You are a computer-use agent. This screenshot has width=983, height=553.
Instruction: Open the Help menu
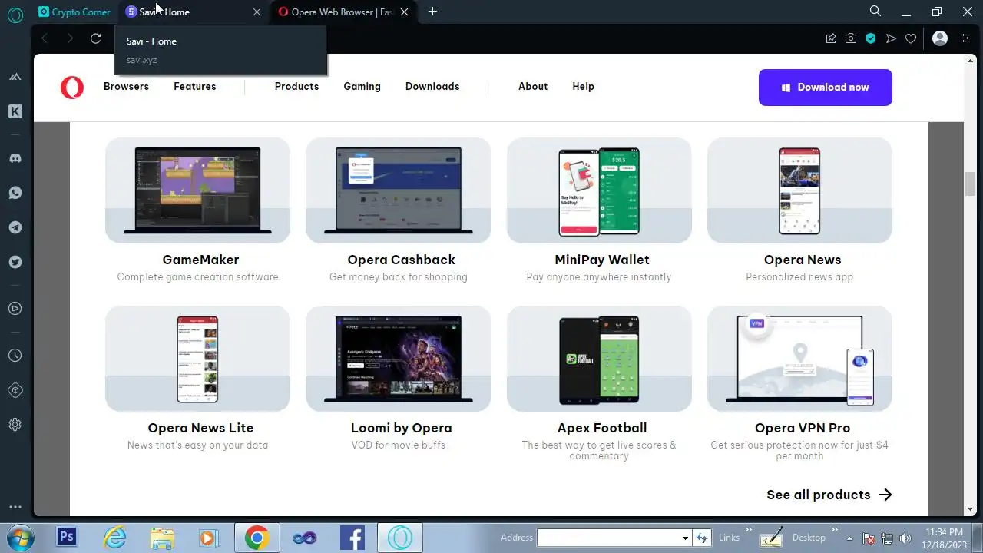click(x=583, y=87)
